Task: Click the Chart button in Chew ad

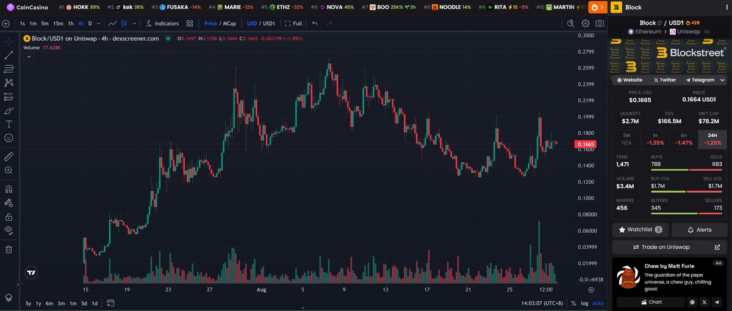Action: coord(651,302)
